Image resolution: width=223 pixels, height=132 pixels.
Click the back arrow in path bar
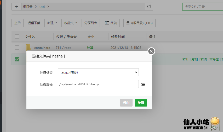coord(16,7)
